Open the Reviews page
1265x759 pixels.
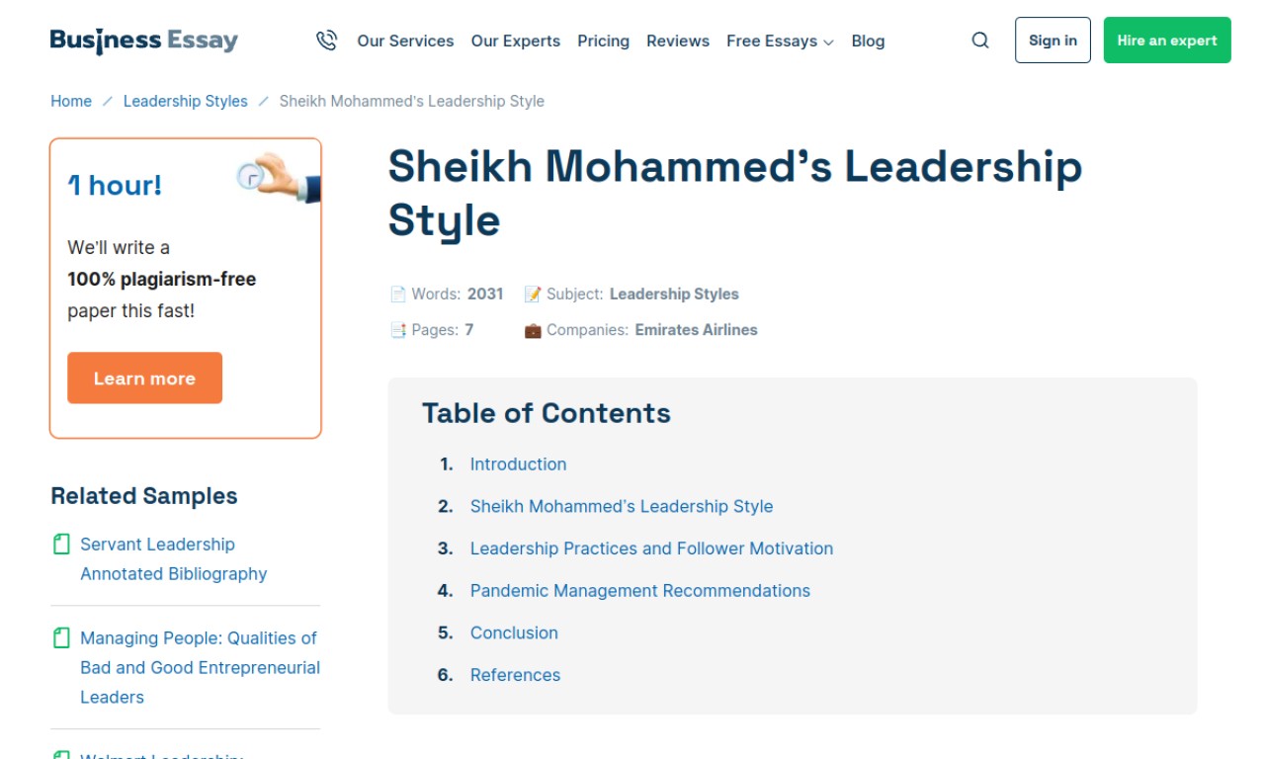pos(678,41)
